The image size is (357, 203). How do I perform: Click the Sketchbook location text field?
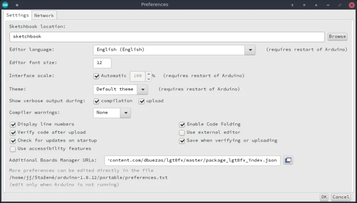click(x=167, y=37)
